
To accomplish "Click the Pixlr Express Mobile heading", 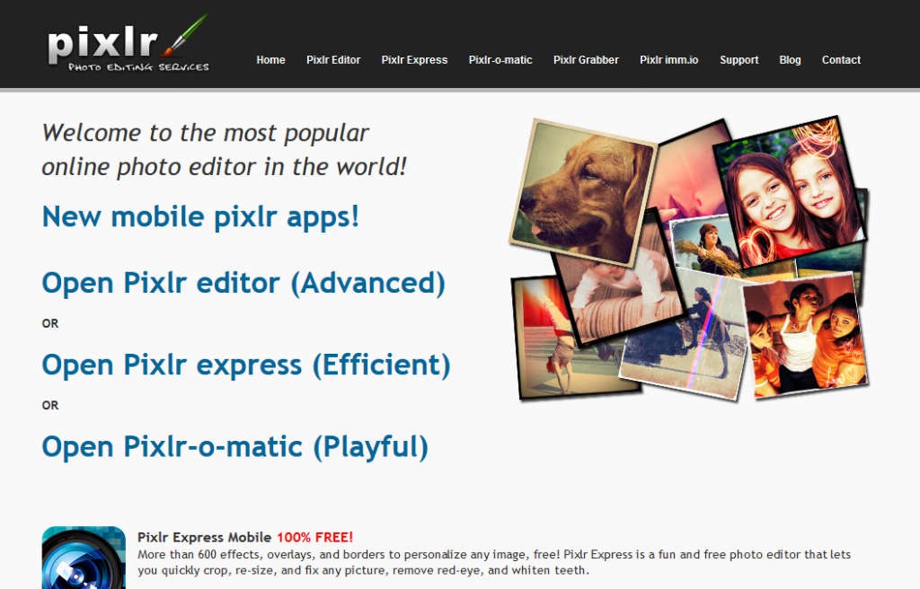I will (x=204, y=538).
